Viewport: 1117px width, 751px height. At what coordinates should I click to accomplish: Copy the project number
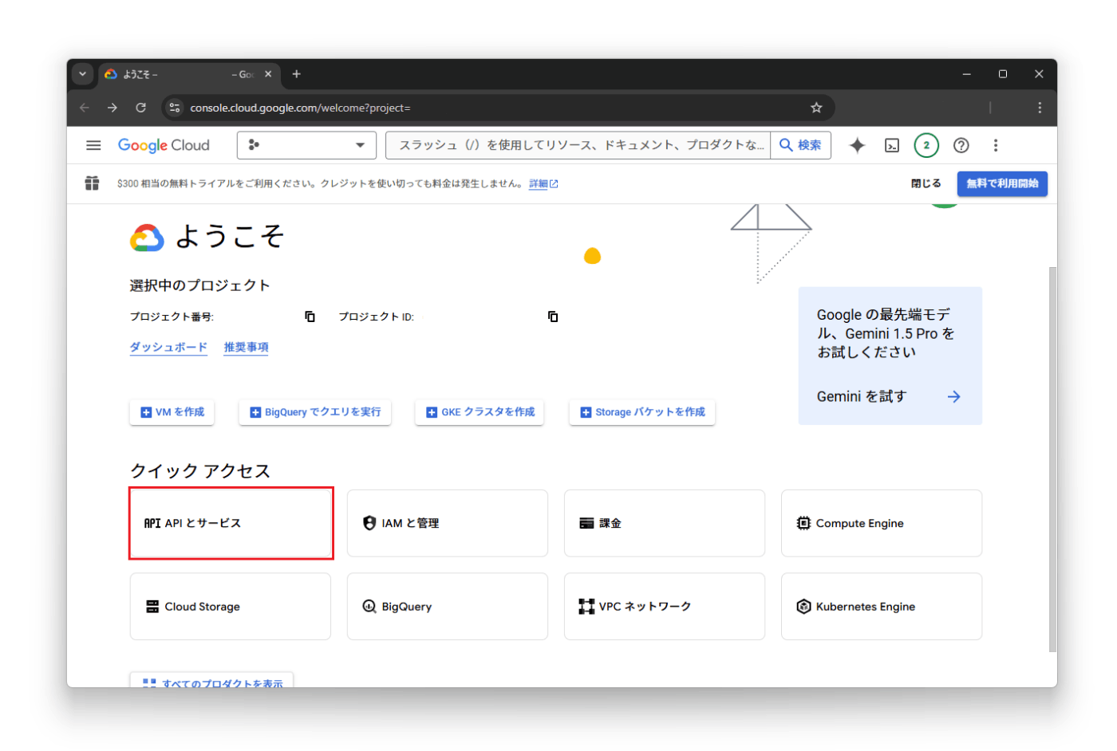(x=310, y=317)
